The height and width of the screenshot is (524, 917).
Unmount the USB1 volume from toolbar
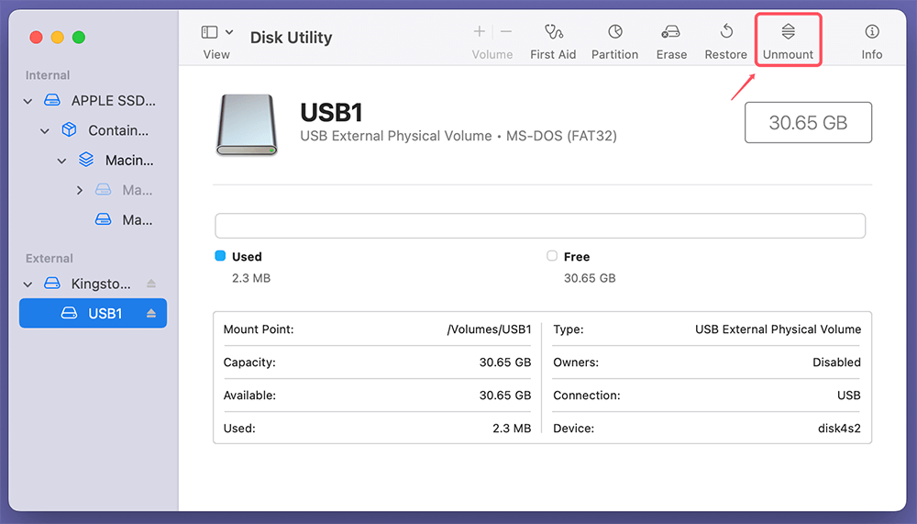788,41
